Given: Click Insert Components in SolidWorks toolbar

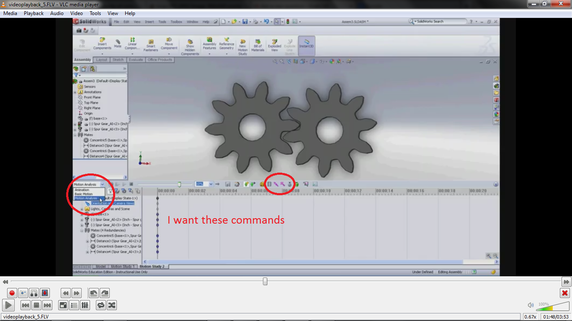Looking at the screenshot, I should coord(102,45).
